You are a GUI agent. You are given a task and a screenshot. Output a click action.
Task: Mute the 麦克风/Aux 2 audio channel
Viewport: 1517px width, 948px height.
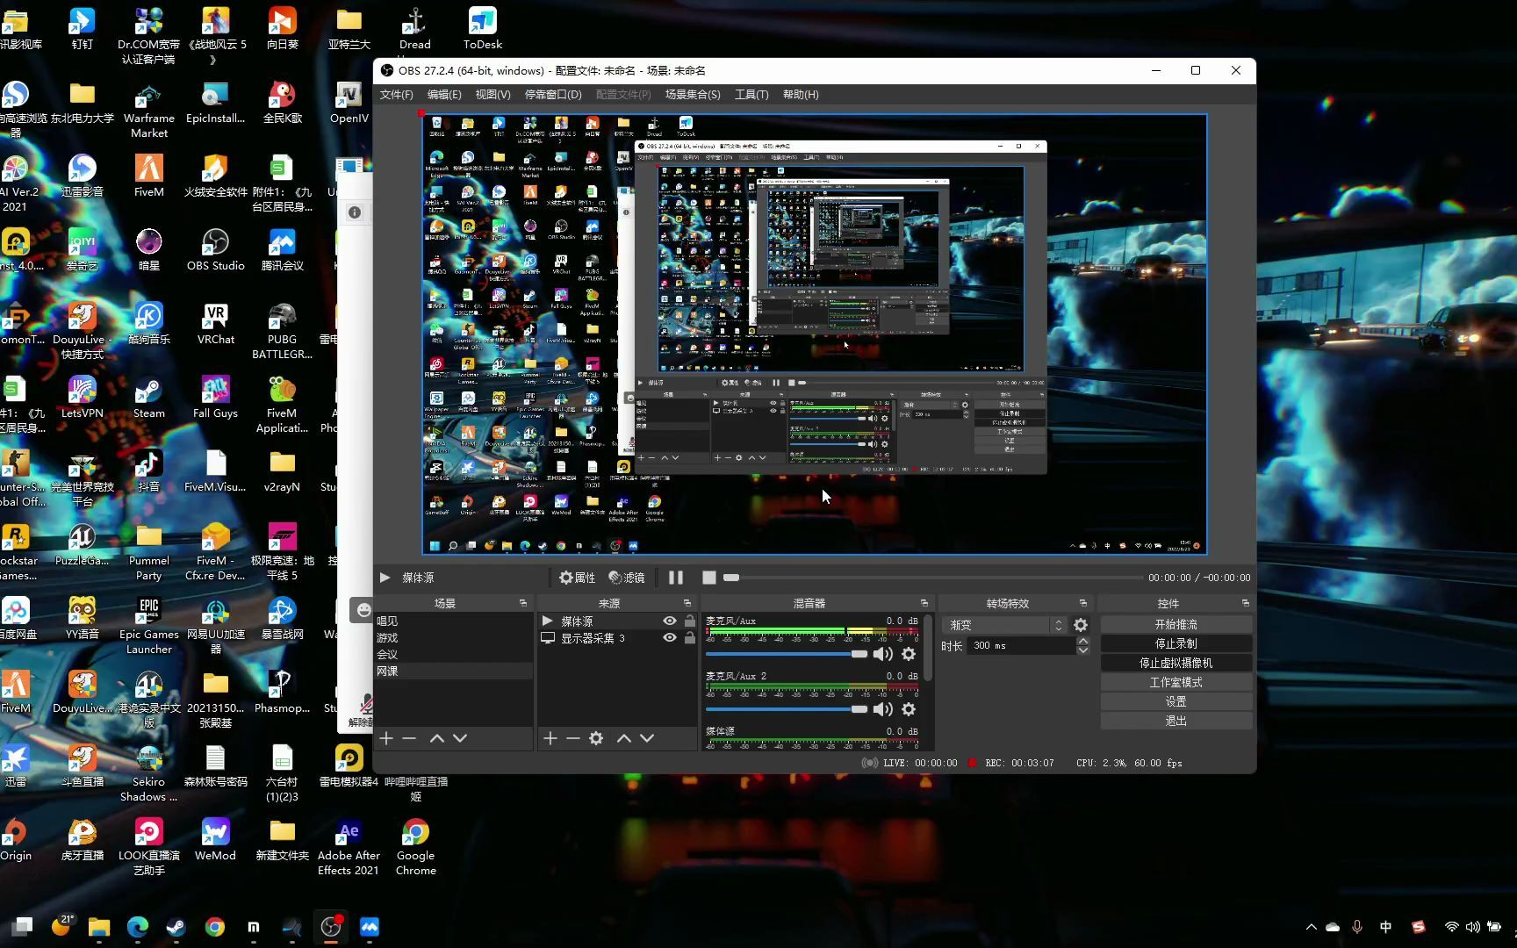tap(883, 709)
